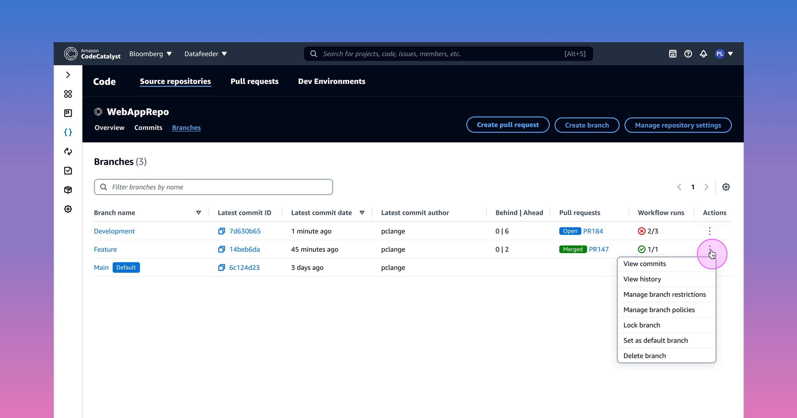Switch to the Commits tab
The width and height of the screenshot is (797, 418).
click(x=148, y=128)
